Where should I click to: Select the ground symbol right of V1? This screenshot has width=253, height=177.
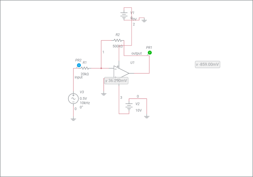(x=144, y=20)
